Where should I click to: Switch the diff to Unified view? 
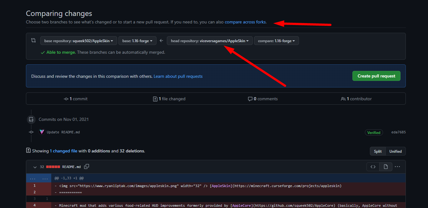point(395,151)
